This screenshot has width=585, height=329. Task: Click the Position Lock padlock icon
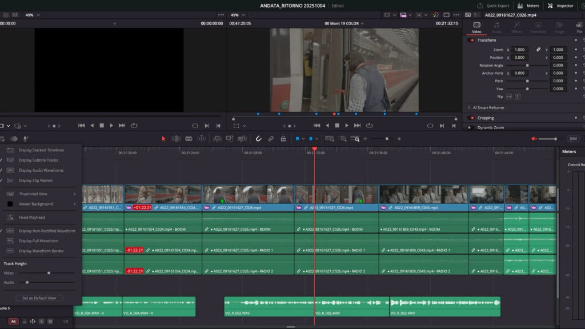(283, 139)
